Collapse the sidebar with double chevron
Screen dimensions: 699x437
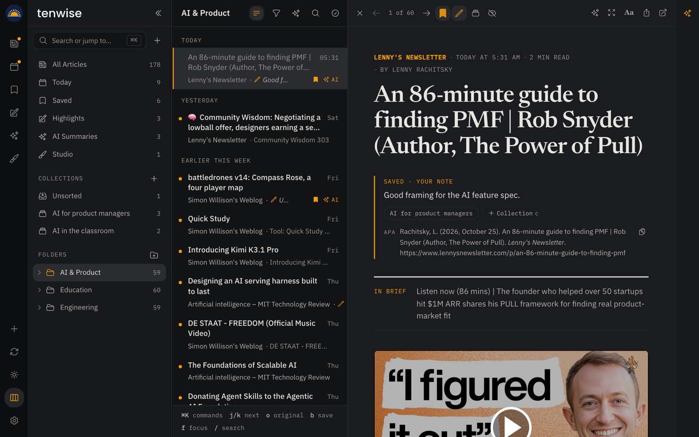coord(158,13)
